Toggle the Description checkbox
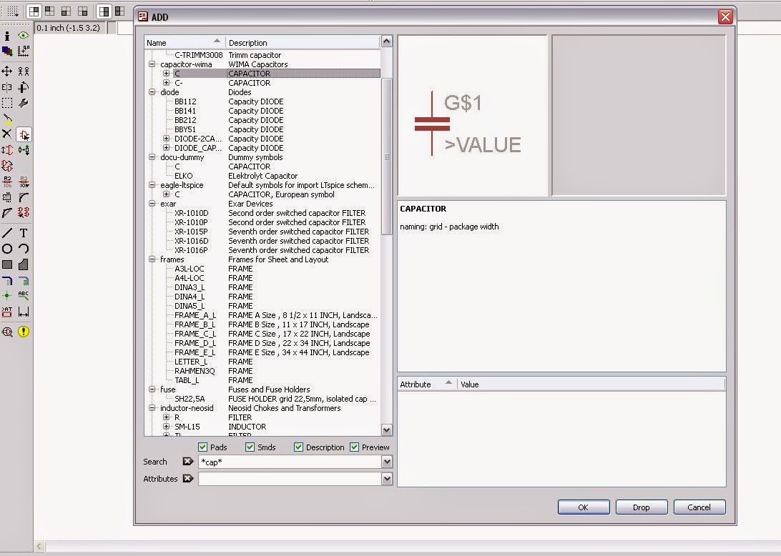 (298, 447)
